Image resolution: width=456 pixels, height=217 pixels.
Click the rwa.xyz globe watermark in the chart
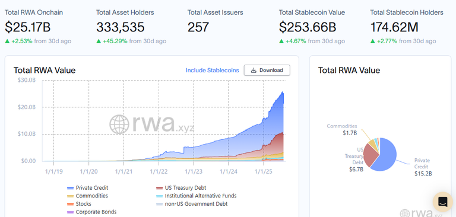[119, 125]
